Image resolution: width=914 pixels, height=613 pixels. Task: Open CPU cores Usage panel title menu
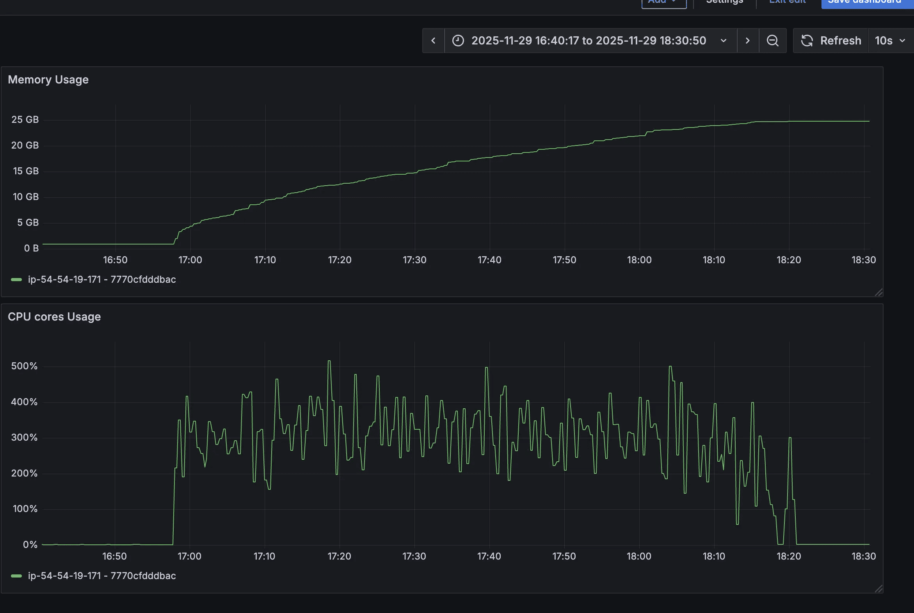point(54,317)
